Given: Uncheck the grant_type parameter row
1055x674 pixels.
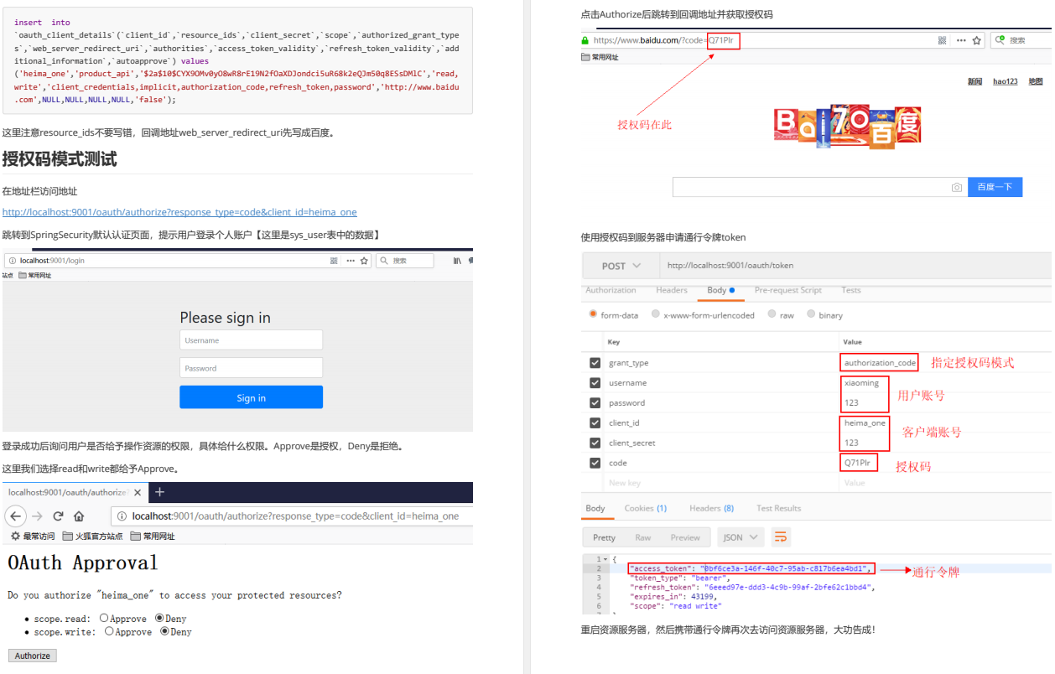Looking at the screenshot, I should [x=595, y=363].
